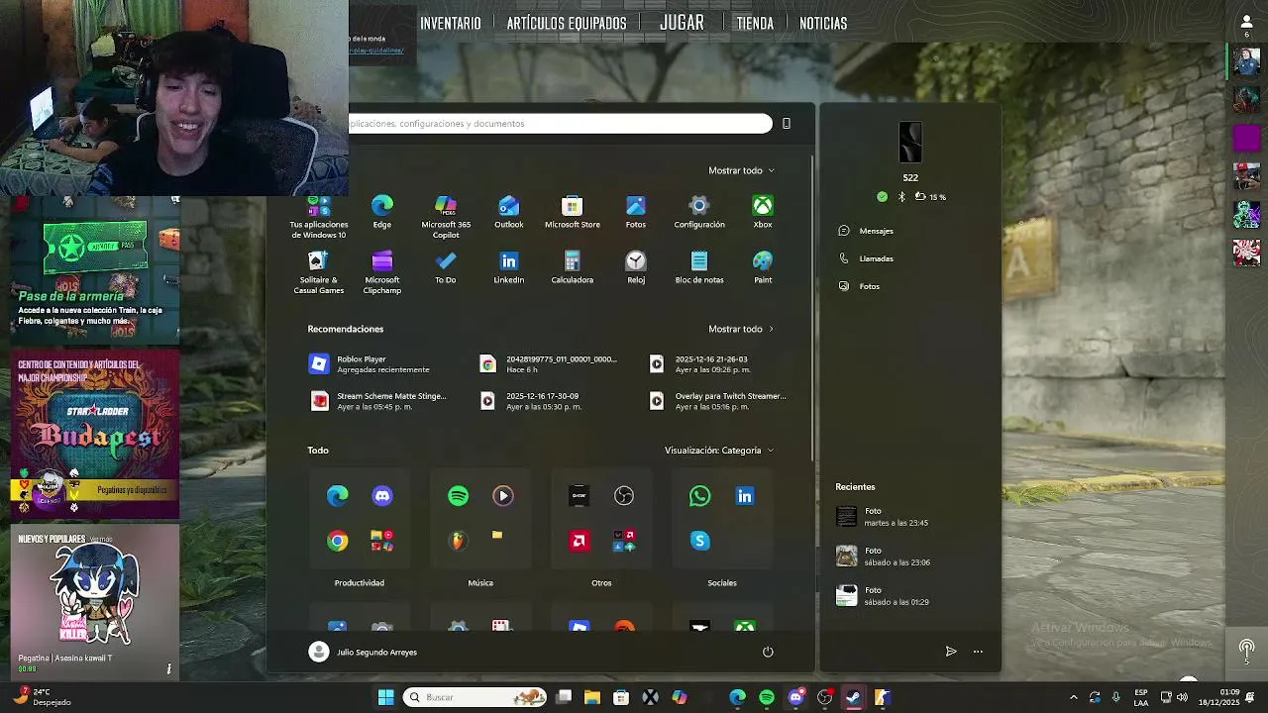Image resolution: width=1268 pixels, height=713 pixels.
Task: Toggle phone Bluetooth status icon
Action: 901,196
